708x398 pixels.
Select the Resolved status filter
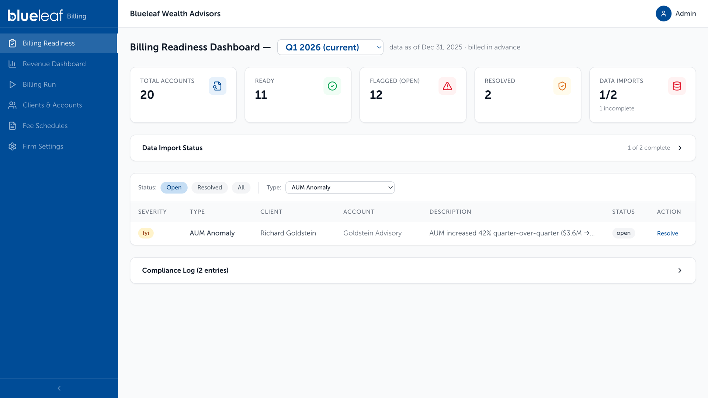209,188
